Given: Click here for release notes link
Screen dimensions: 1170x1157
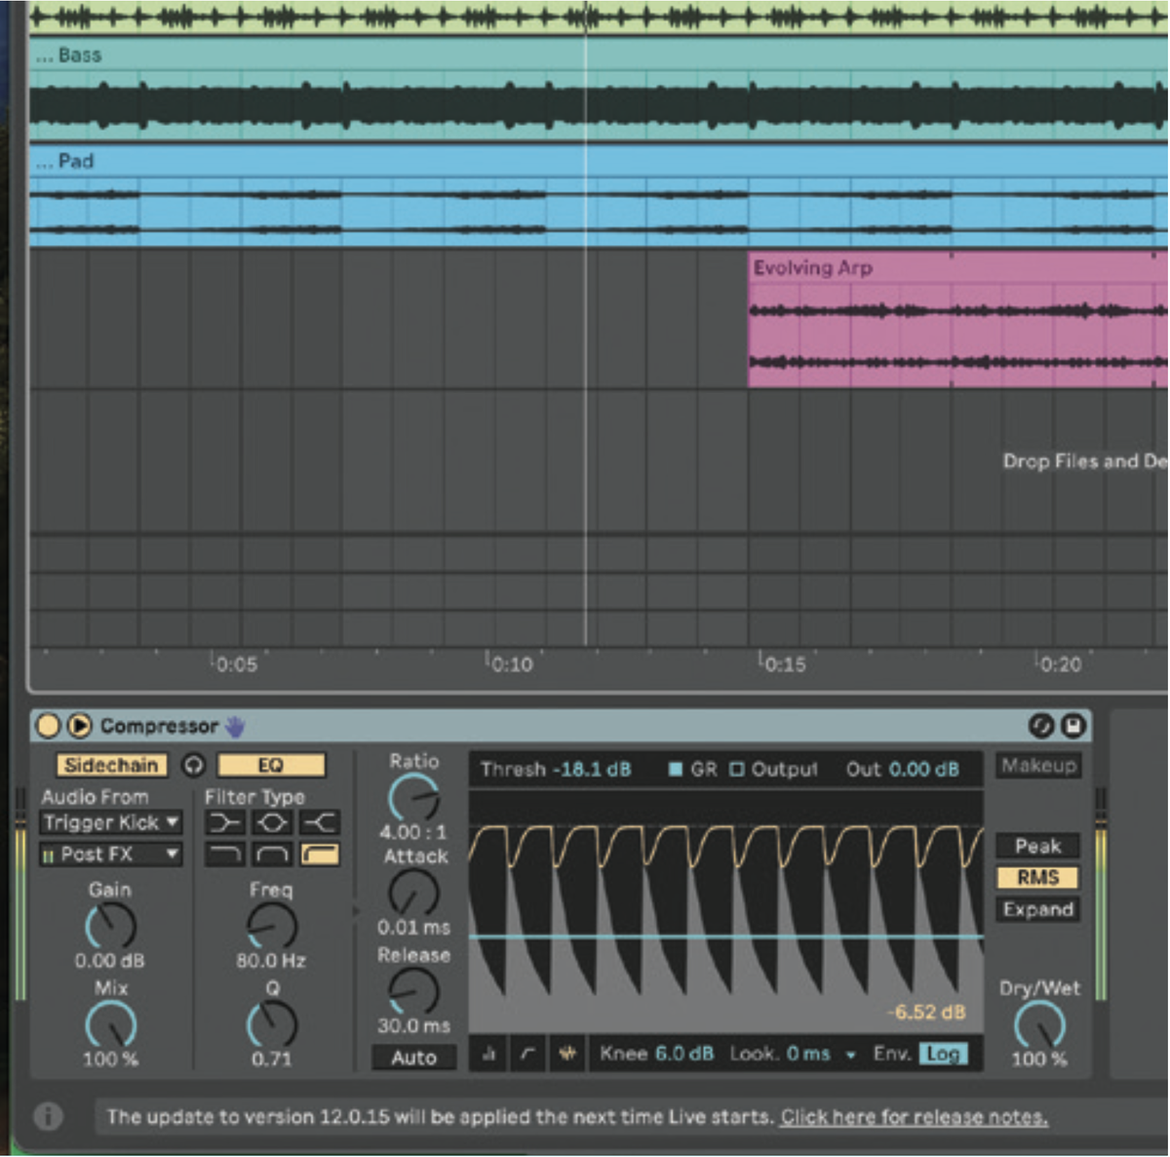Looking at the screenshot, I should tap(914, 1117).
